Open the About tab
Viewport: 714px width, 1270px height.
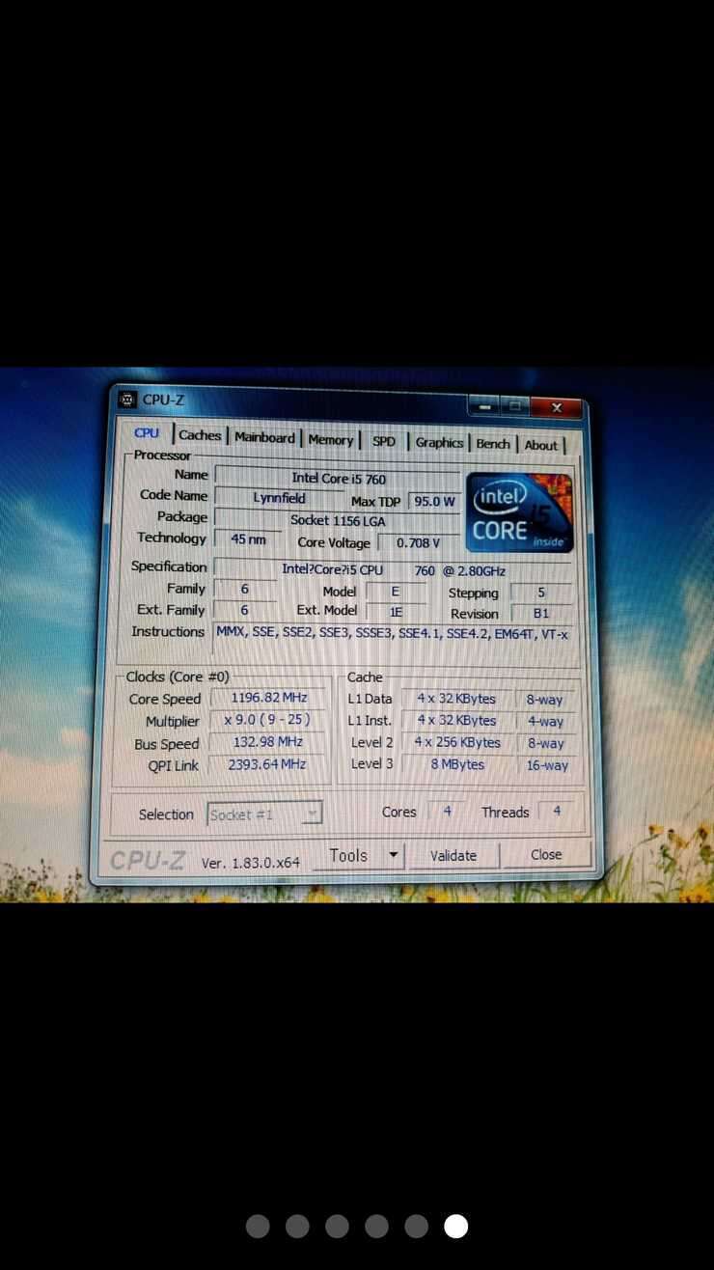(540, 445)
